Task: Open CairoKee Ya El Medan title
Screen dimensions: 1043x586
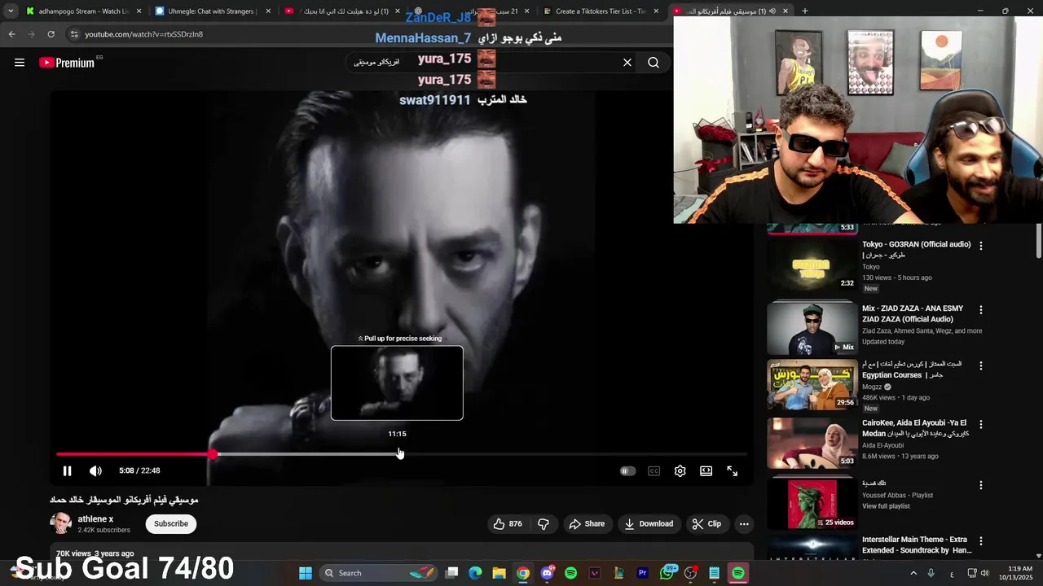Action: point(915,428)
